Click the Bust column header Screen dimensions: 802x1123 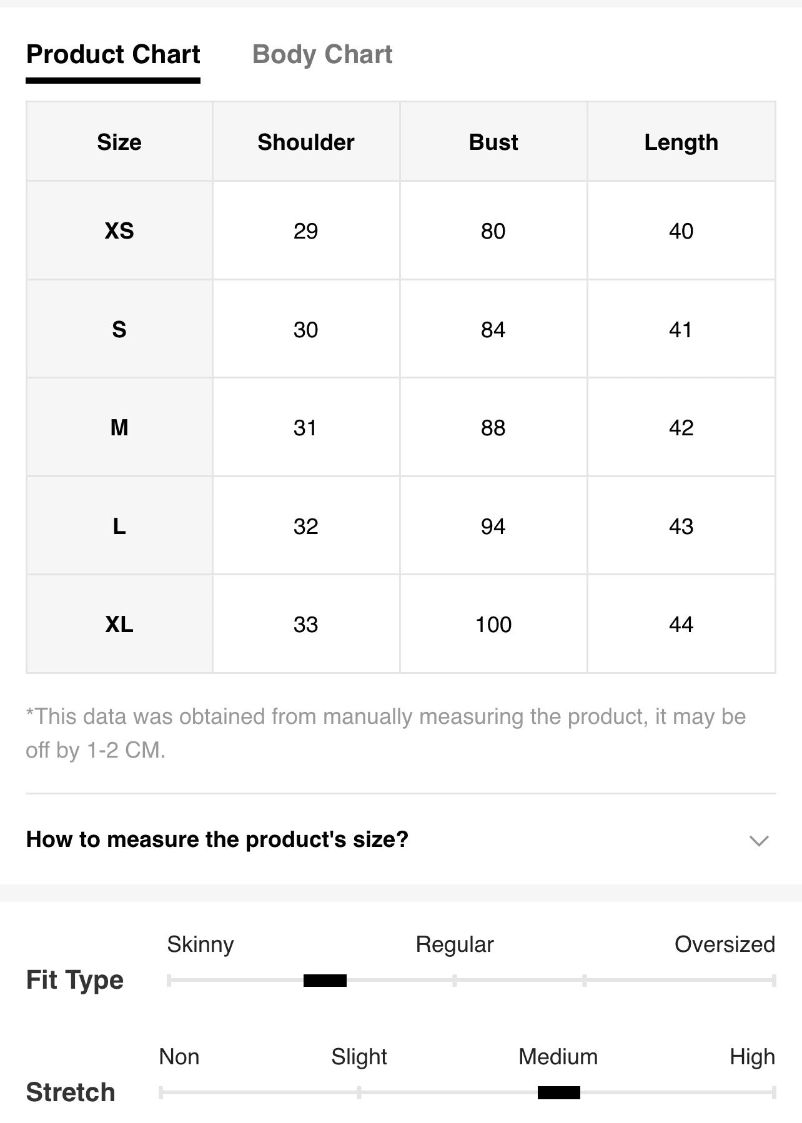[x=493, y=142]
